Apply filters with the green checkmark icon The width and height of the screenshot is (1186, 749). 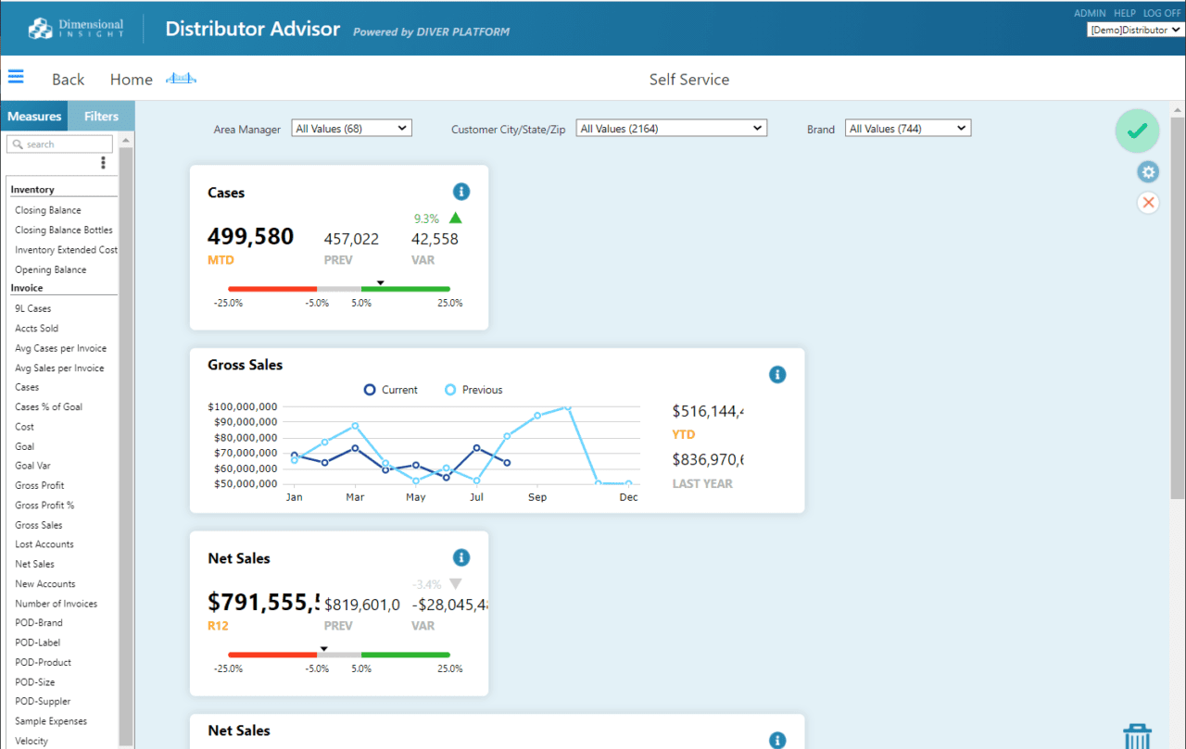click(x=1137, y=131)
